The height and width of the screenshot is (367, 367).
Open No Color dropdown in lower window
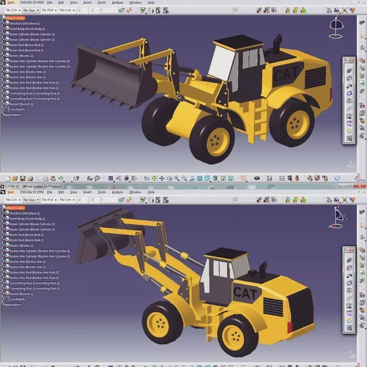[x=13, y=200]
